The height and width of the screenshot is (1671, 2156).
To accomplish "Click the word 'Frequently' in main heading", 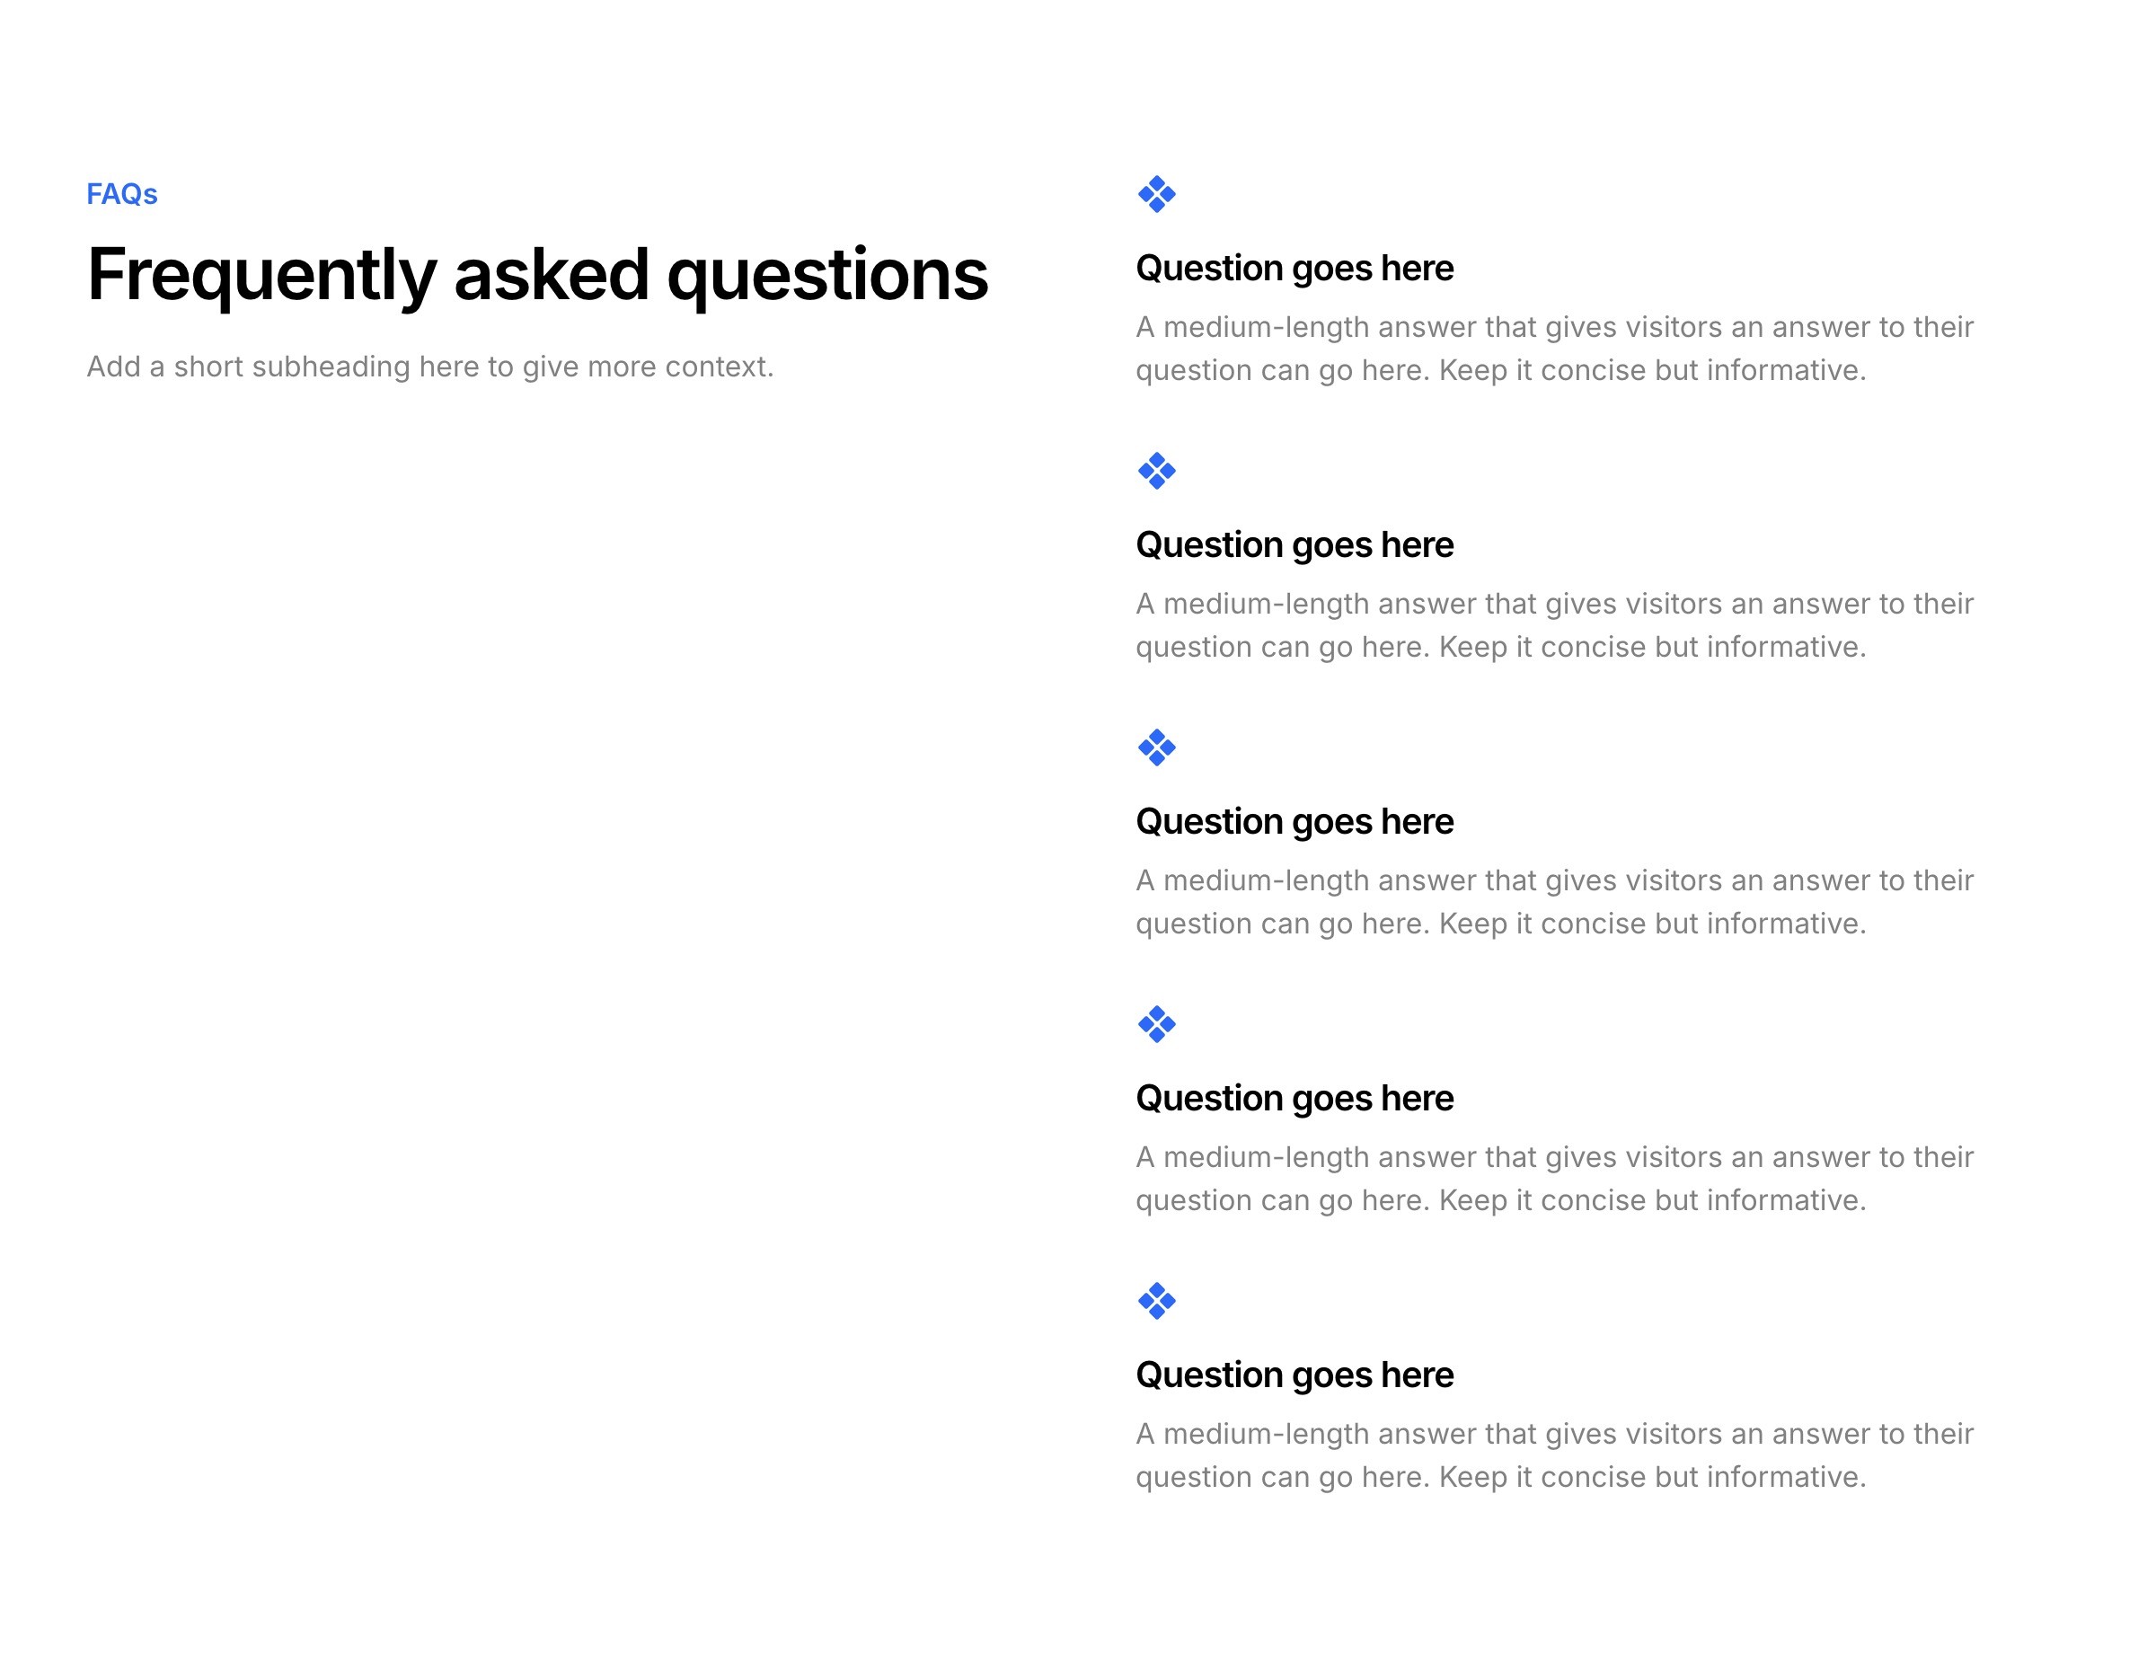I will tap(261, 278).
